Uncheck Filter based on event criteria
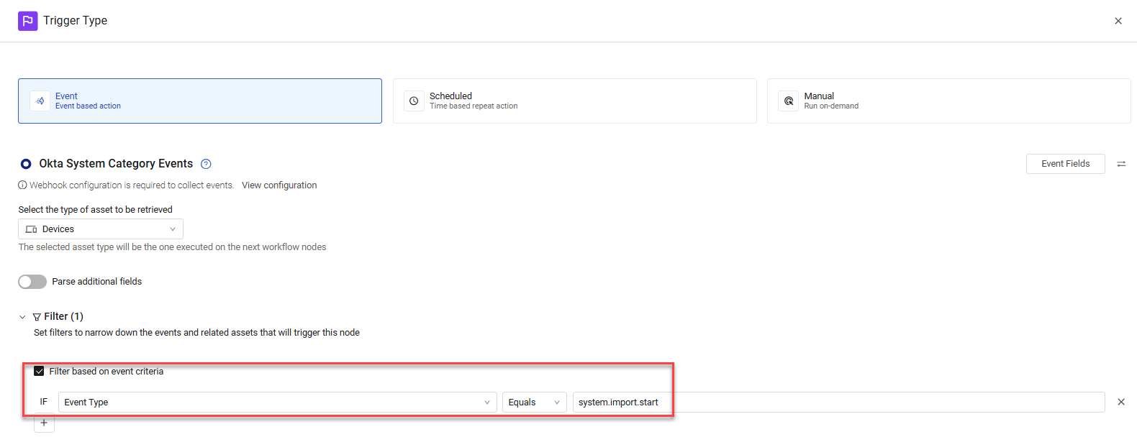 coord(39,372)
